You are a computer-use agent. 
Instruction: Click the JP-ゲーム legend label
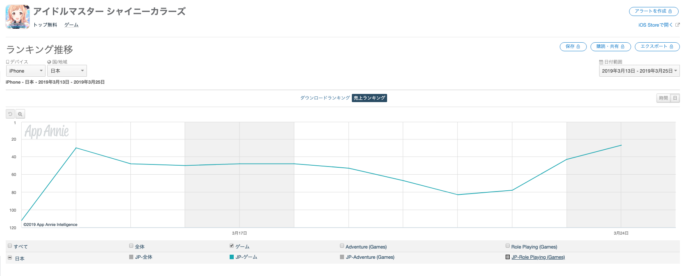(x=246, y=257)
